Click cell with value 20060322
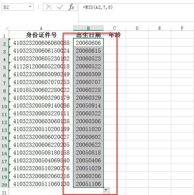 pos(88,113)
